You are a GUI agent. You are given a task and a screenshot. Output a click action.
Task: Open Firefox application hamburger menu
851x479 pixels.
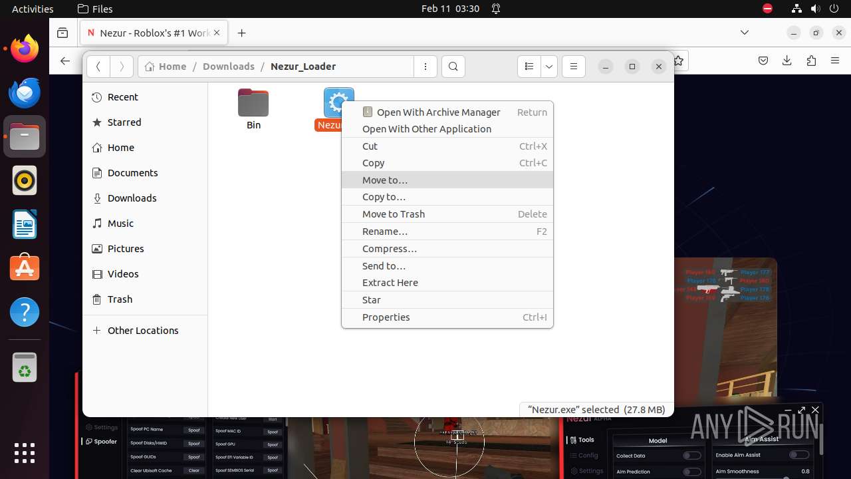(835, 61)
